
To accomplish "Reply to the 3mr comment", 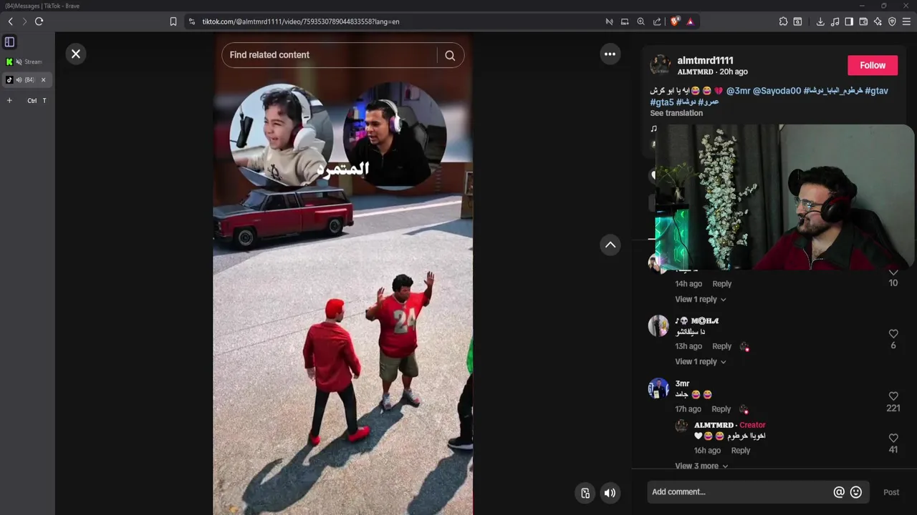I will click(721, 409).
